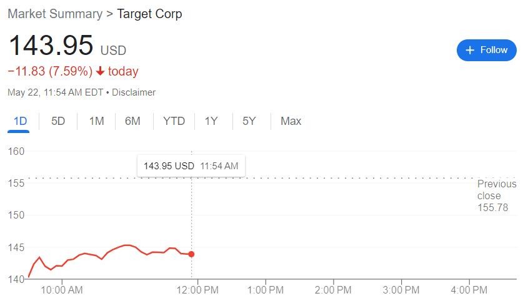
Task: Click the 143.95 stock price
Action: pos(51,46)
